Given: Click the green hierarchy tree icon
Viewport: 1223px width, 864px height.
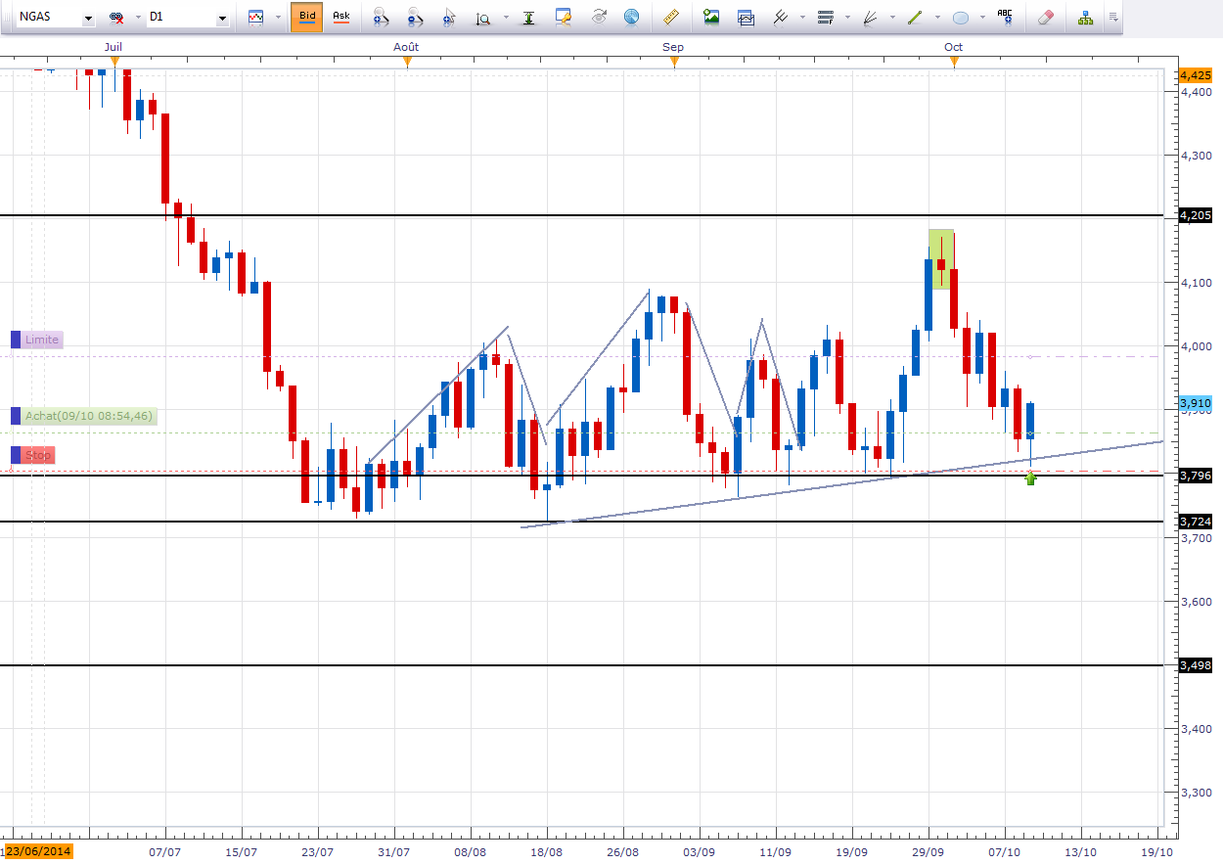Looking at the screenshot, I should [x=1085, y=17].
